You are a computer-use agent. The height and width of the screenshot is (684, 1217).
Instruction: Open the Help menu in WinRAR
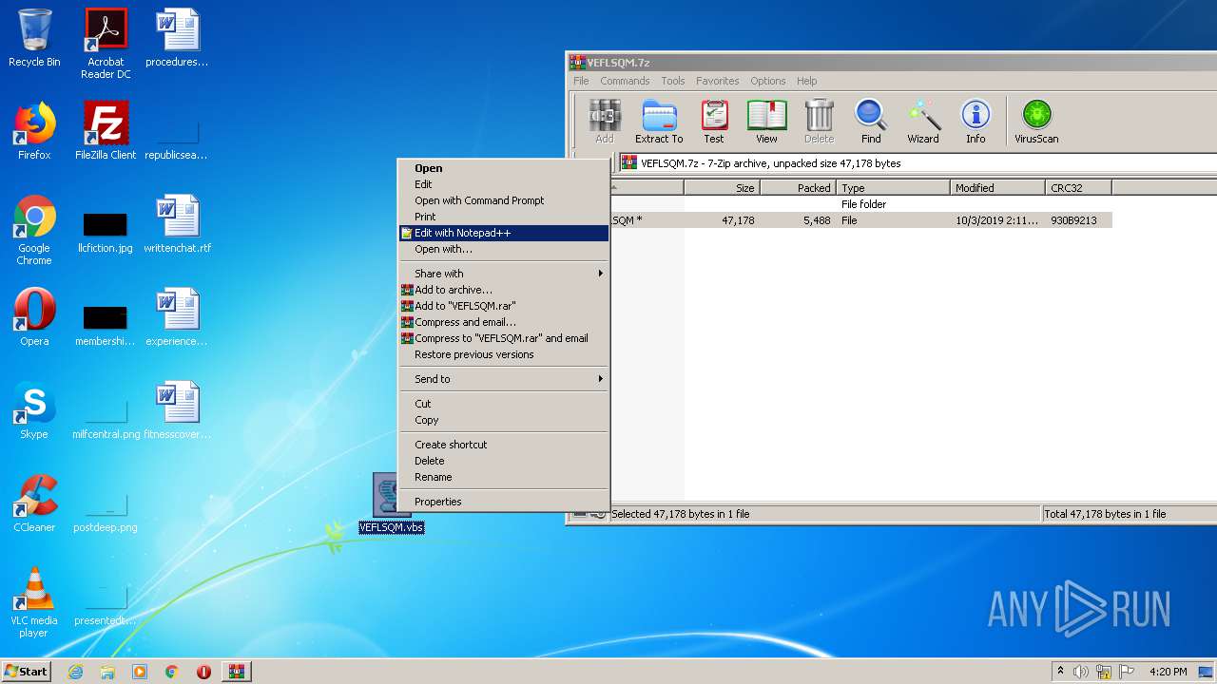807,81
